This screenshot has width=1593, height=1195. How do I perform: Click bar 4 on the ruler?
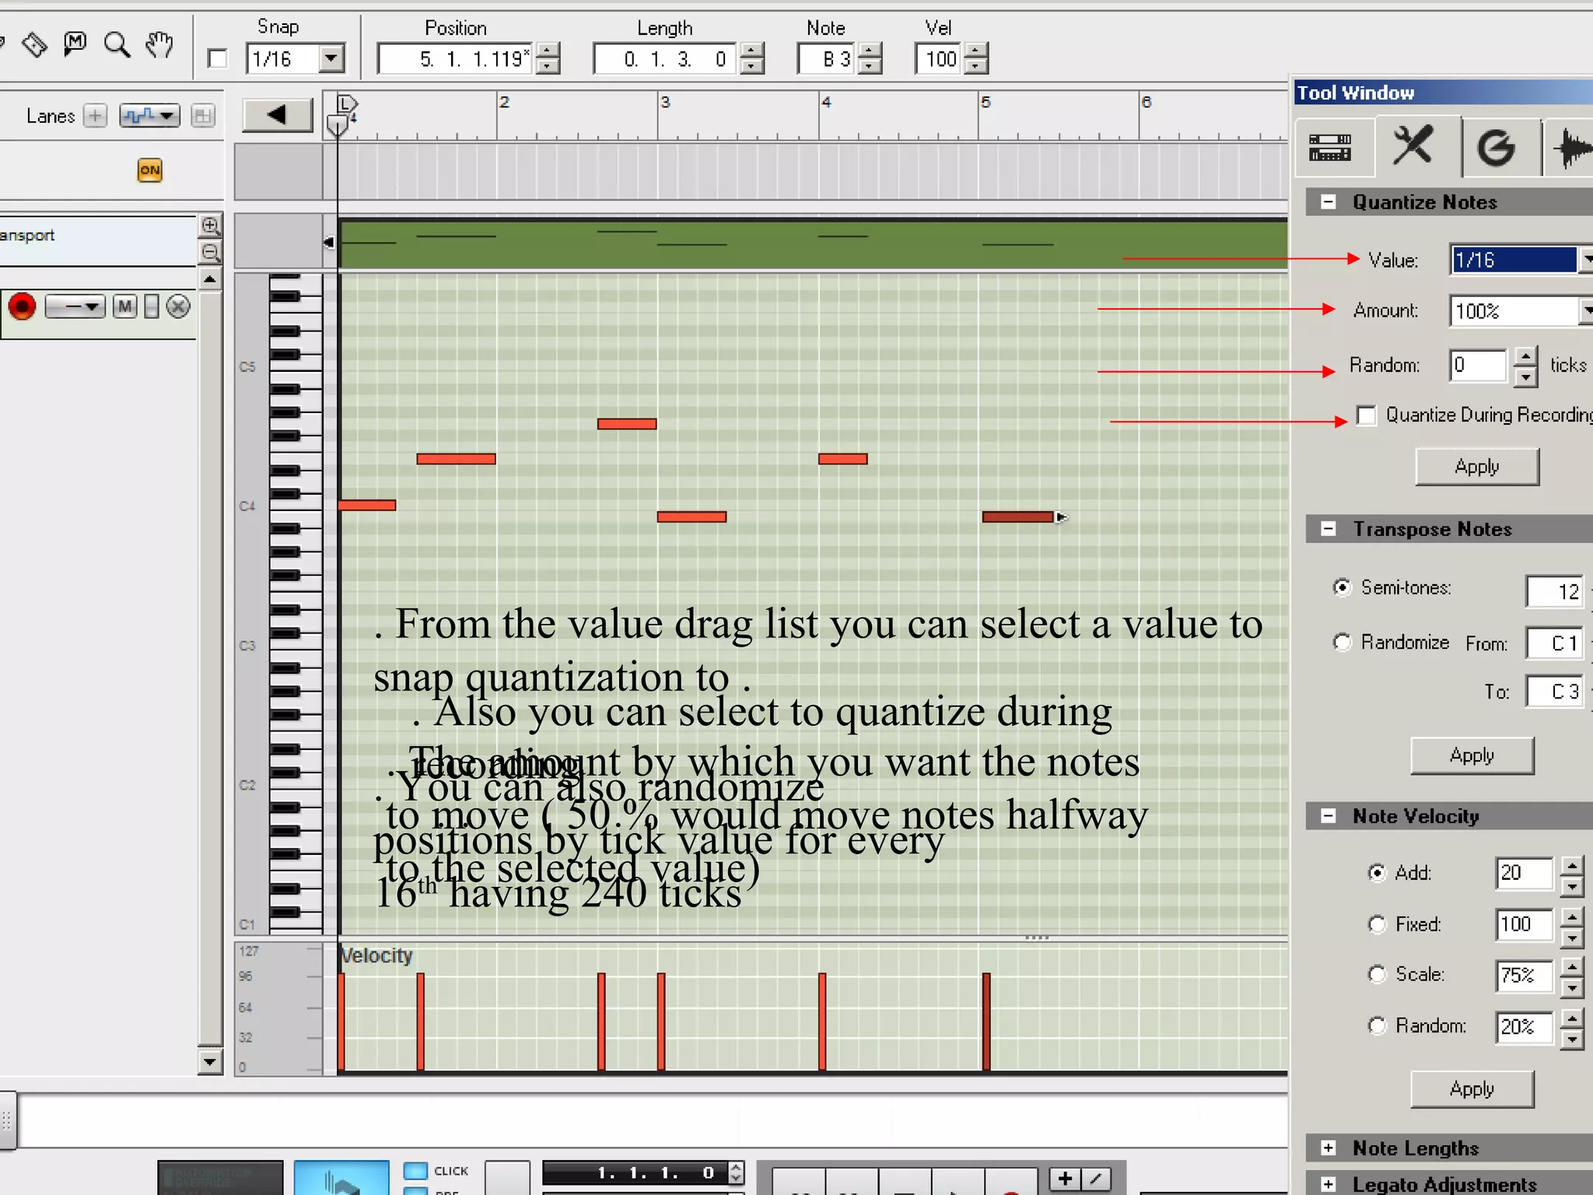point(827,102)
